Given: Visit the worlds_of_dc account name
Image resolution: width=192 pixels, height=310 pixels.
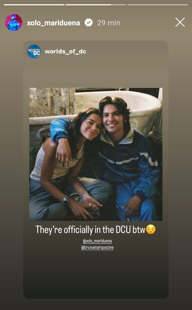Looking at the screenshot, I should coord(65,51).
